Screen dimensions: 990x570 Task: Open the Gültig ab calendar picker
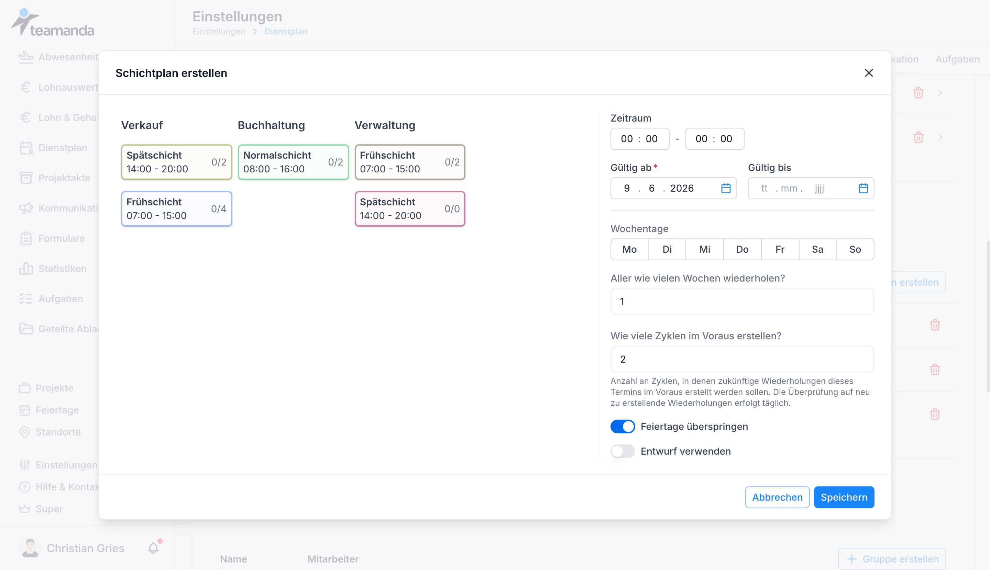725,188
